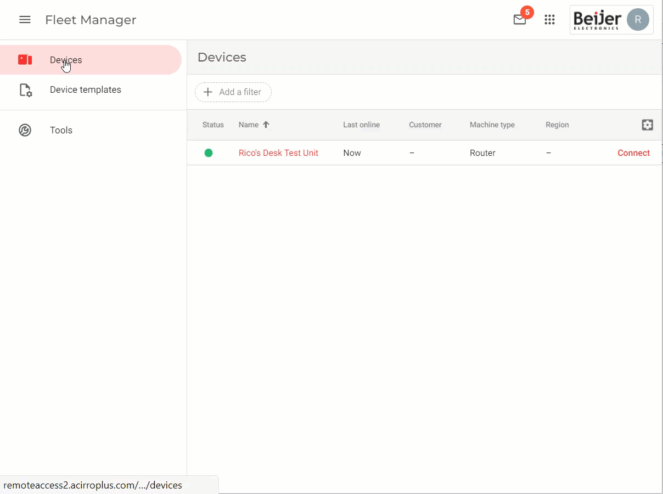Open Device templates in the sidebar
This screenshot has width=663, height=494.
pyautogui.click(x=91, y=89)
